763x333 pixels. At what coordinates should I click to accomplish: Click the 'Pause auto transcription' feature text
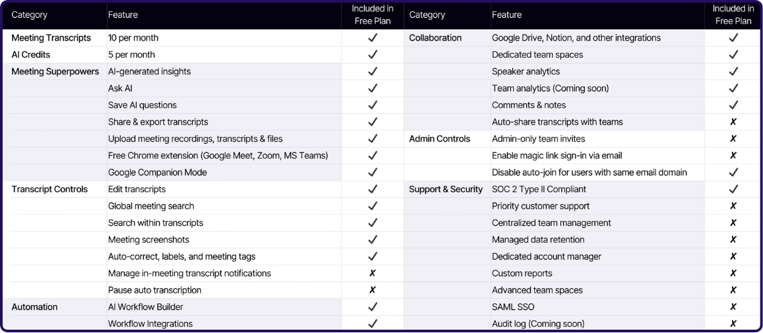pyautogui.click(x=154, y=290)
